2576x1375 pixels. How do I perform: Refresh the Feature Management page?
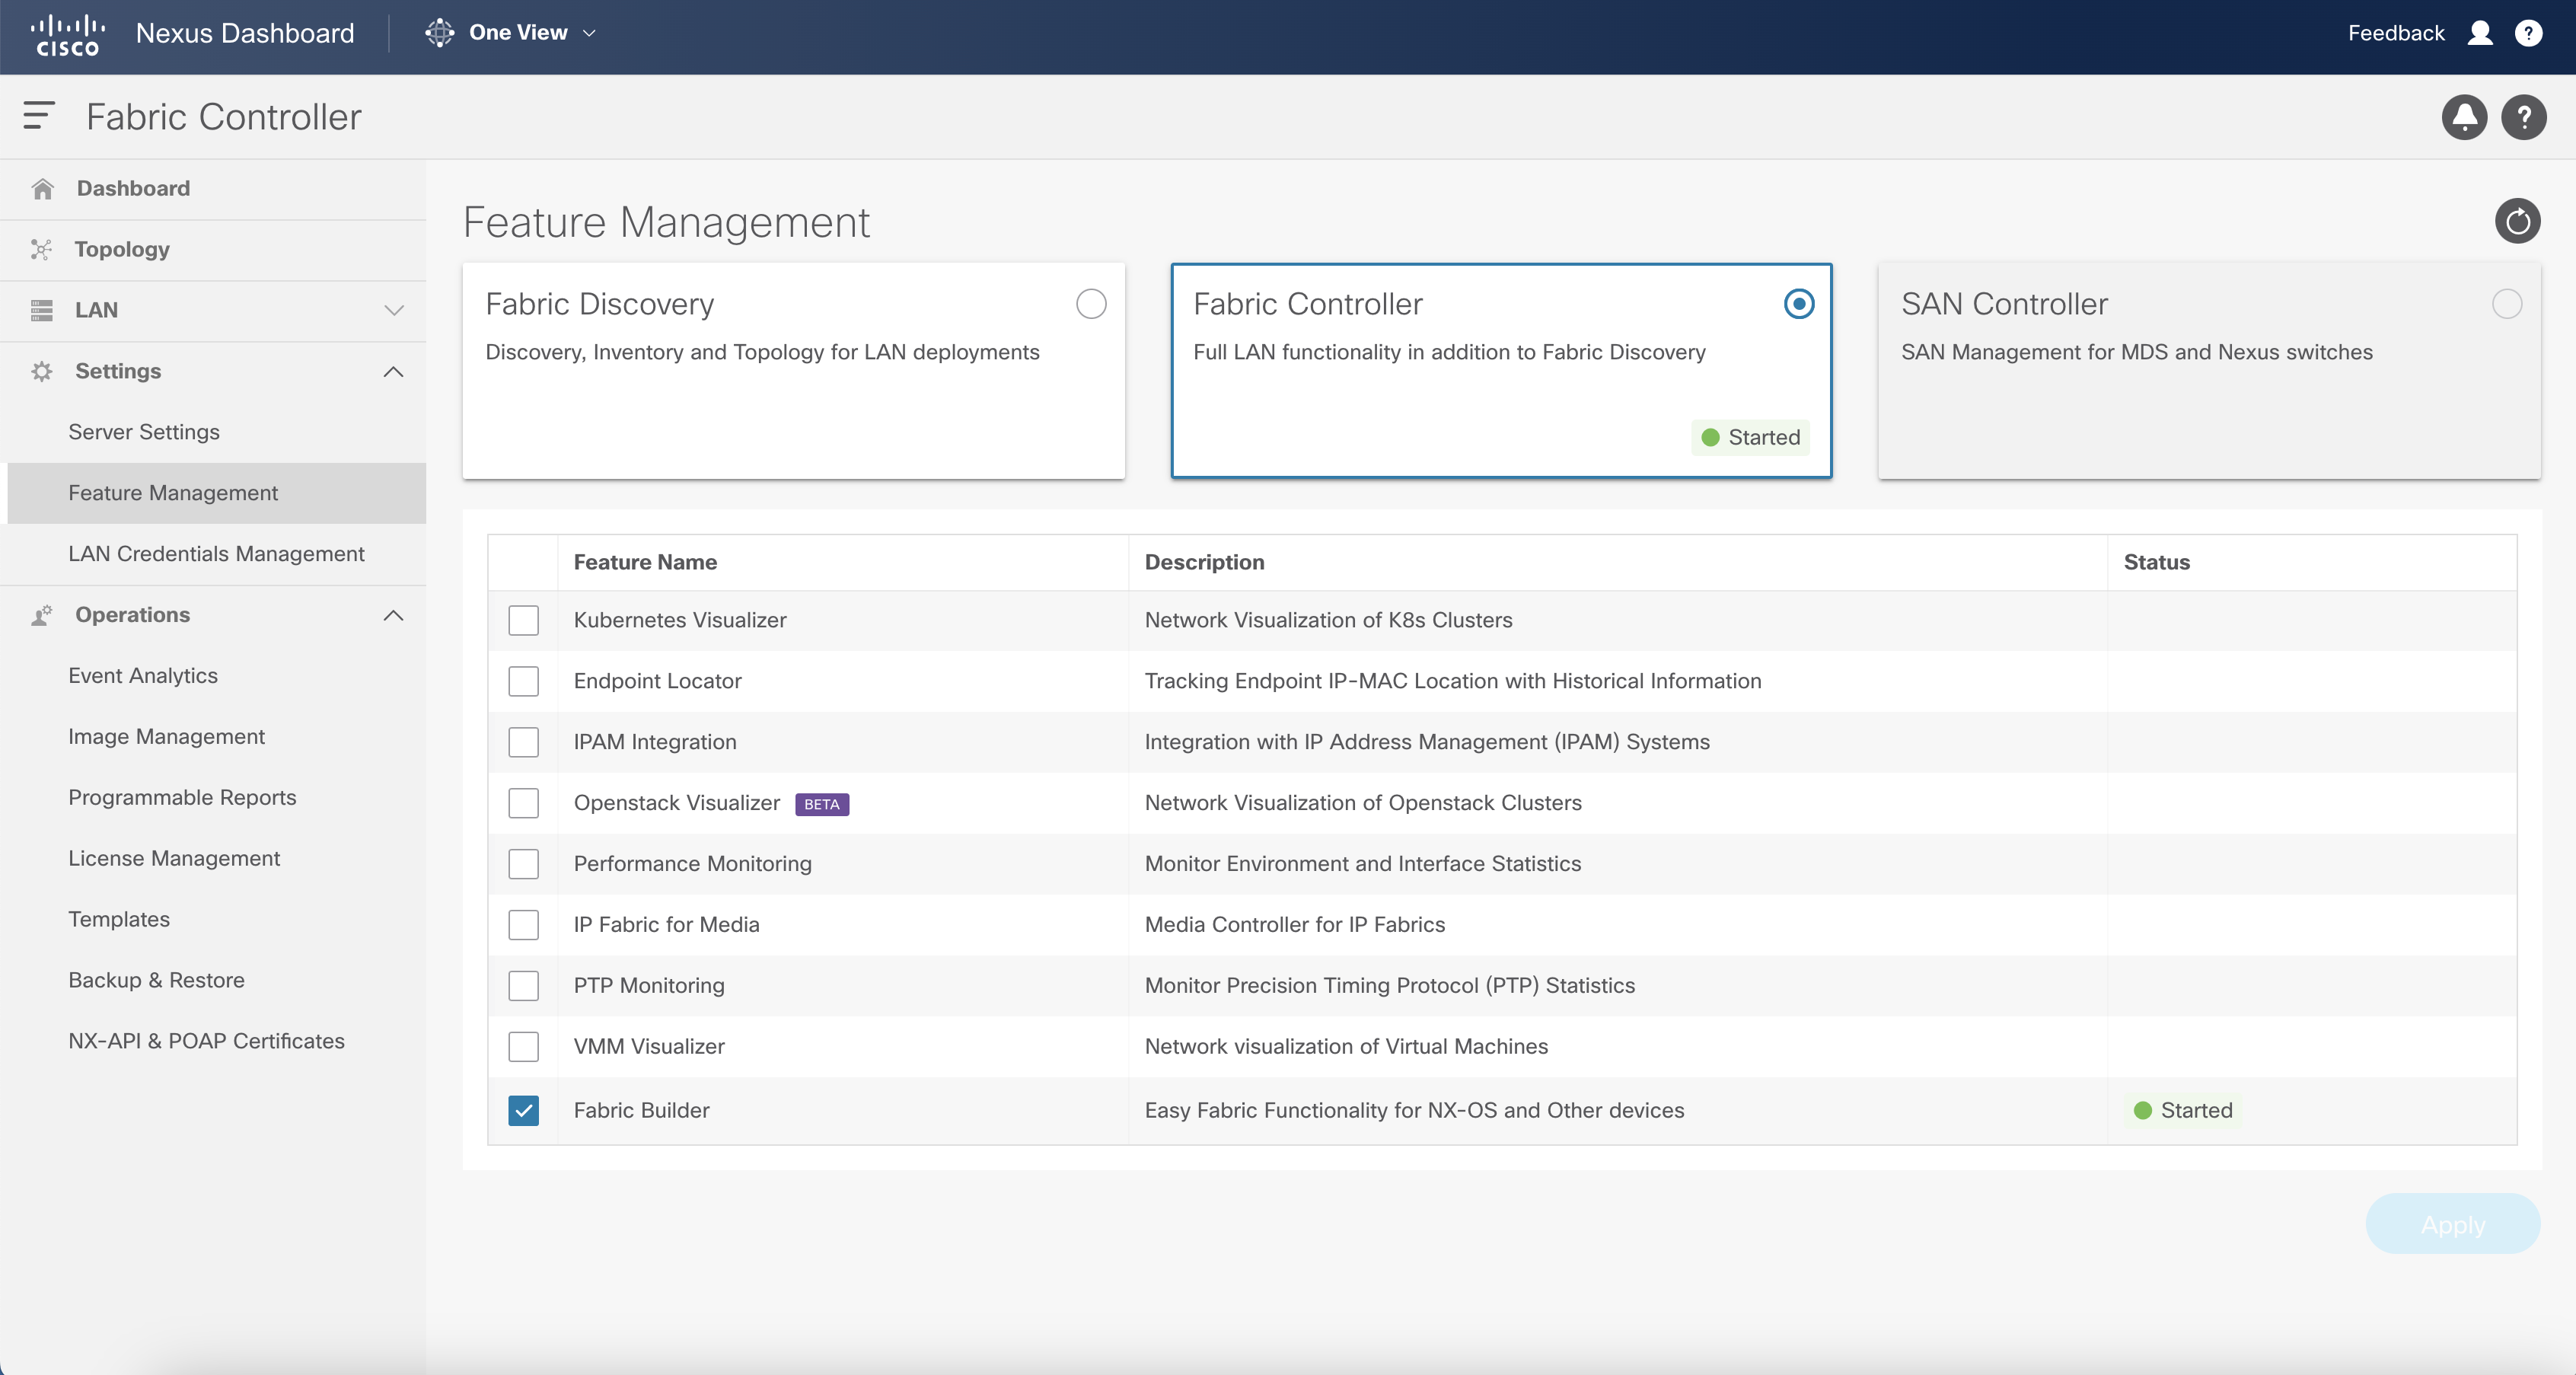tap(2517, 221)
